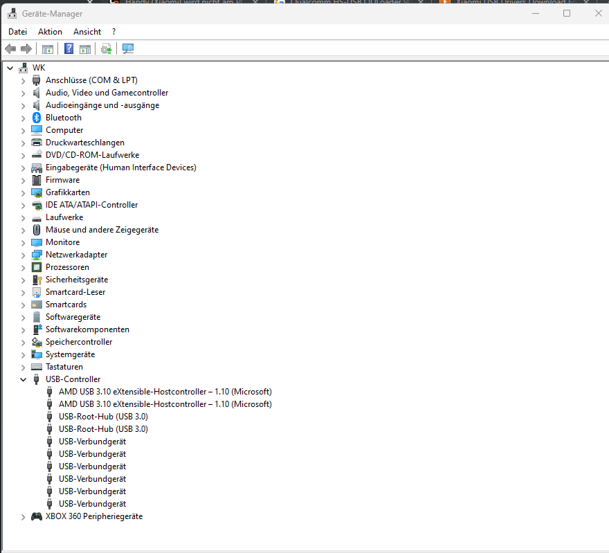Screen dimensions: 609x553
Task: Expand the Monitore category
Action: click(x=23, y=242)
